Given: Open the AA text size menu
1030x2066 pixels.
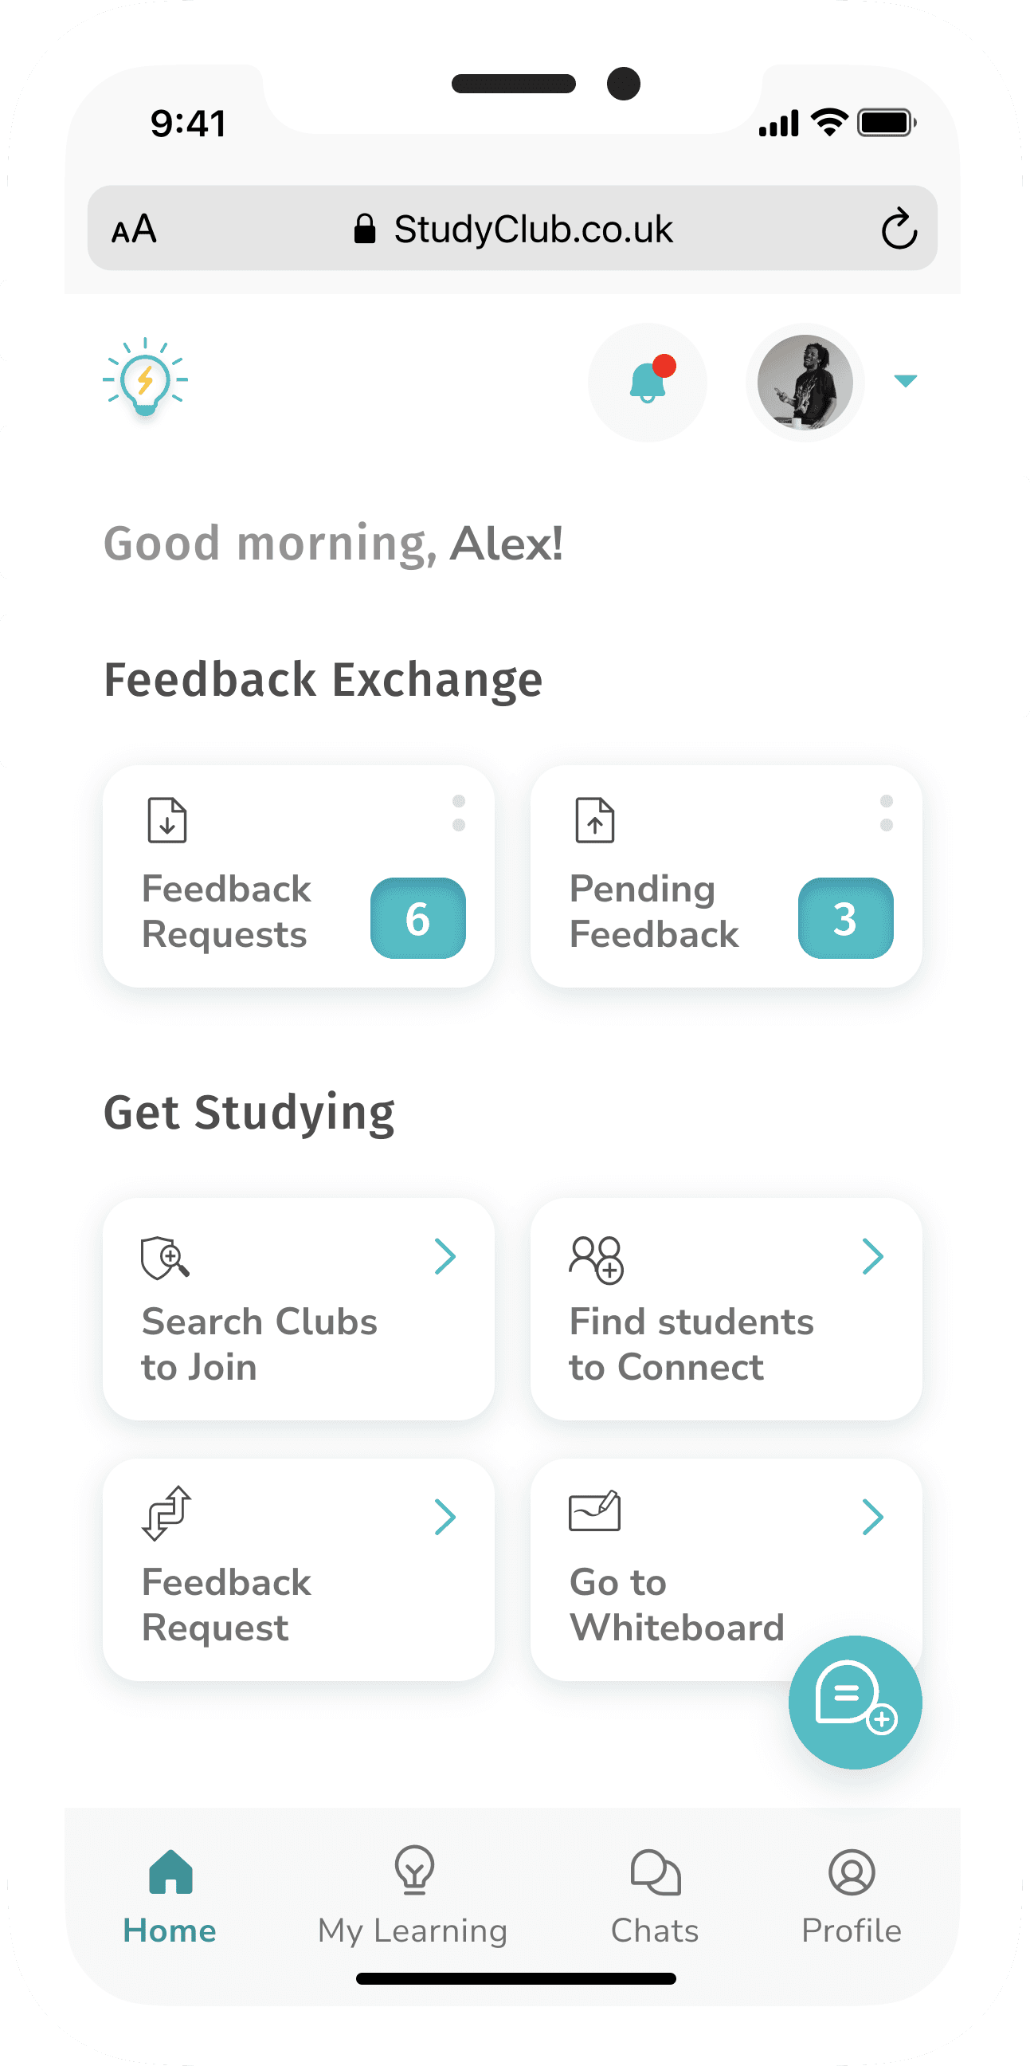Looking at the screenshot, I should tap(134, 230).
